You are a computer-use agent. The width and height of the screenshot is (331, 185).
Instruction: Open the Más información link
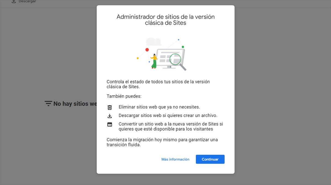tap(175, 159)
